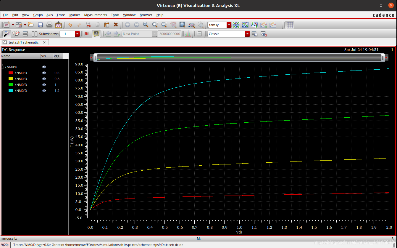Click the save floppy disk icon

click(x=40, y=25)
